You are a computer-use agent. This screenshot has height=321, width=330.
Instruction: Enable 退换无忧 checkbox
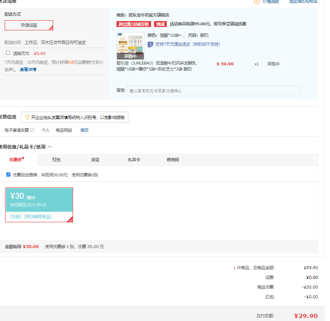point(8,53)
